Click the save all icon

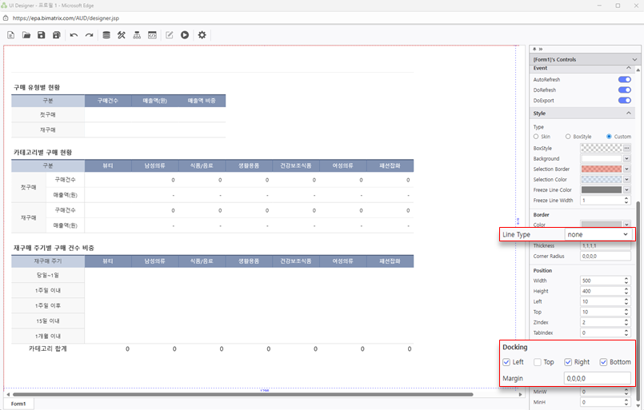click(56, 35)
